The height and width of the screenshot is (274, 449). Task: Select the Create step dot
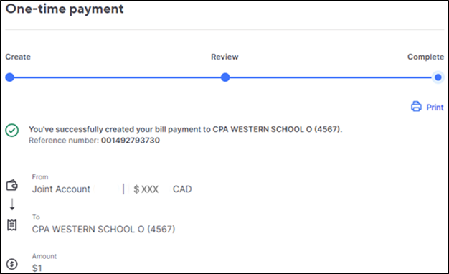click(10, 77)
